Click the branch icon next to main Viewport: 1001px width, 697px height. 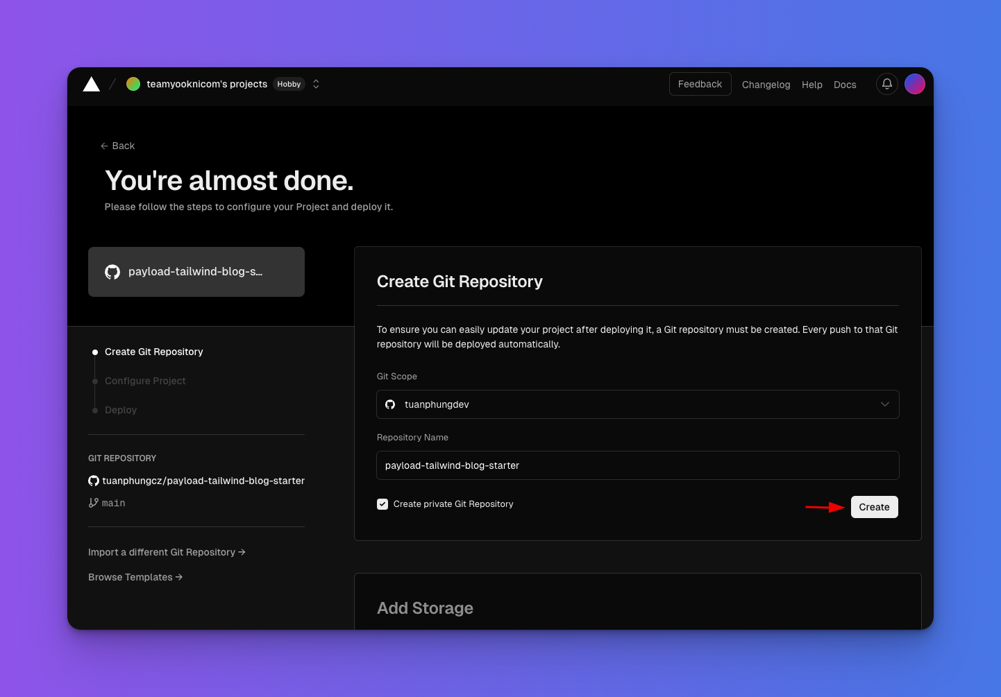coord(94,503)
